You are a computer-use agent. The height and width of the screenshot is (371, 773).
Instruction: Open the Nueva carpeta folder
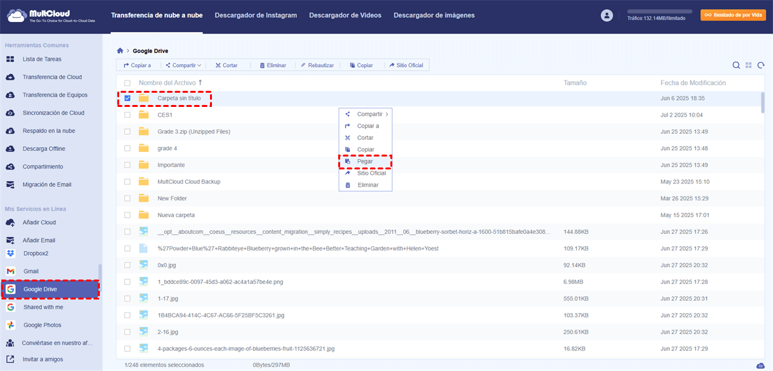coord(176,215)
